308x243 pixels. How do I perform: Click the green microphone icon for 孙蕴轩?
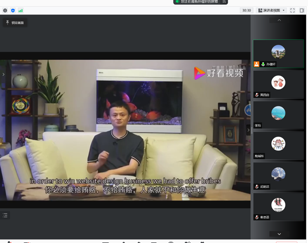(263, 64)
